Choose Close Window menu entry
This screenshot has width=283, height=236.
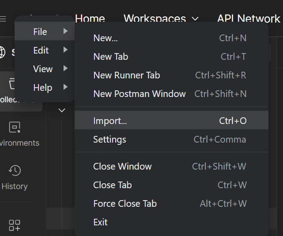(171, 166)
